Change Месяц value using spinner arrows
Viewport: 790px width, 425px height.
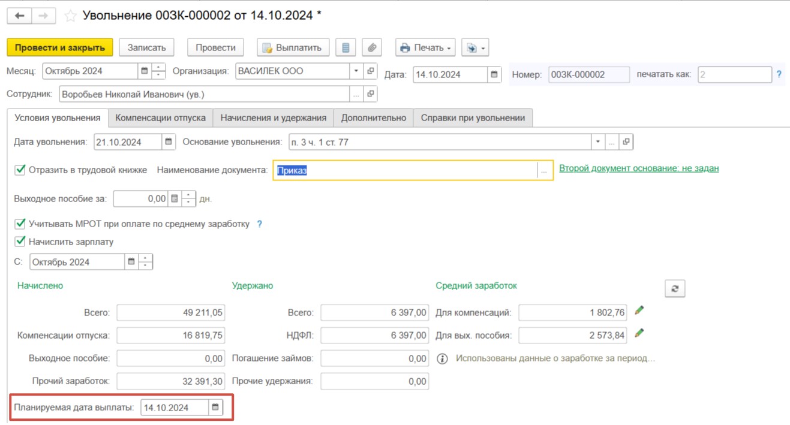[x=158, y=71]
